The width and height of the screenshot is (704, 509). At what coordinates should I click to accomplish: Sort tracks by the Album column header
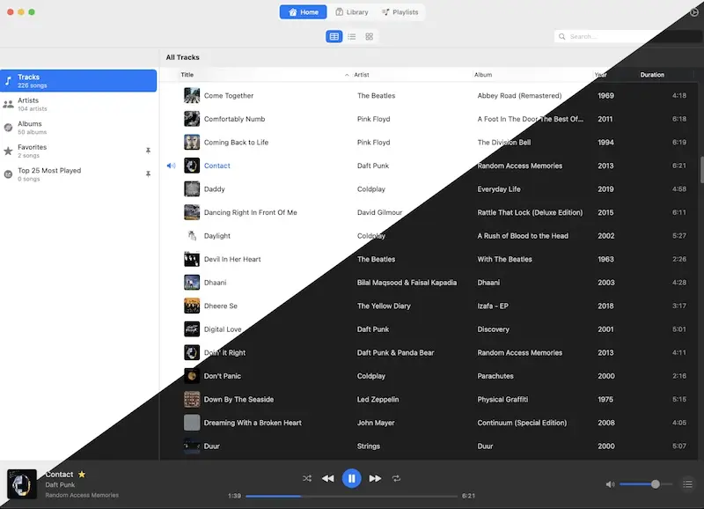(483, 75)
